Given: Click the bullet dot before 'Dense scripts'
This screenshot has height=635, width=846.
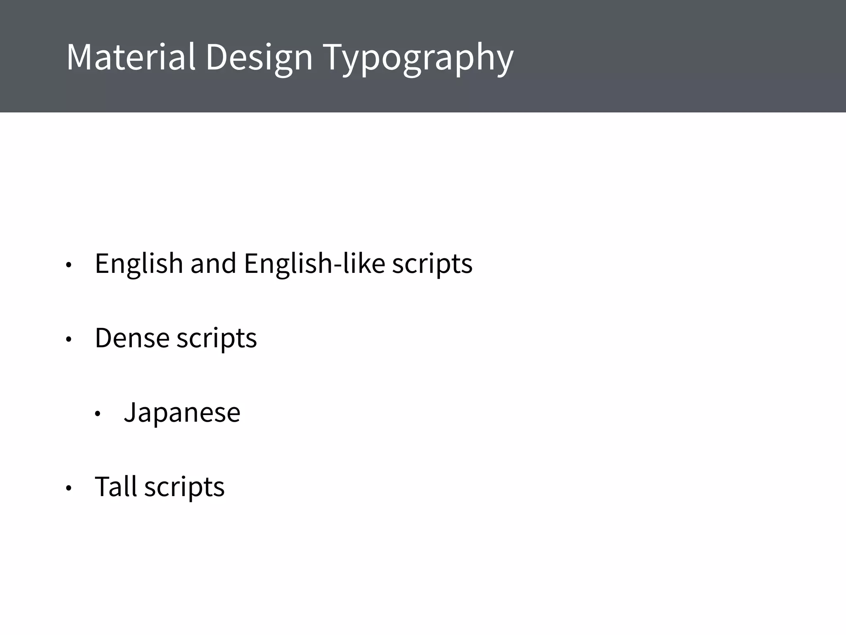Looking at the screenshot, I should pos(69,340).
